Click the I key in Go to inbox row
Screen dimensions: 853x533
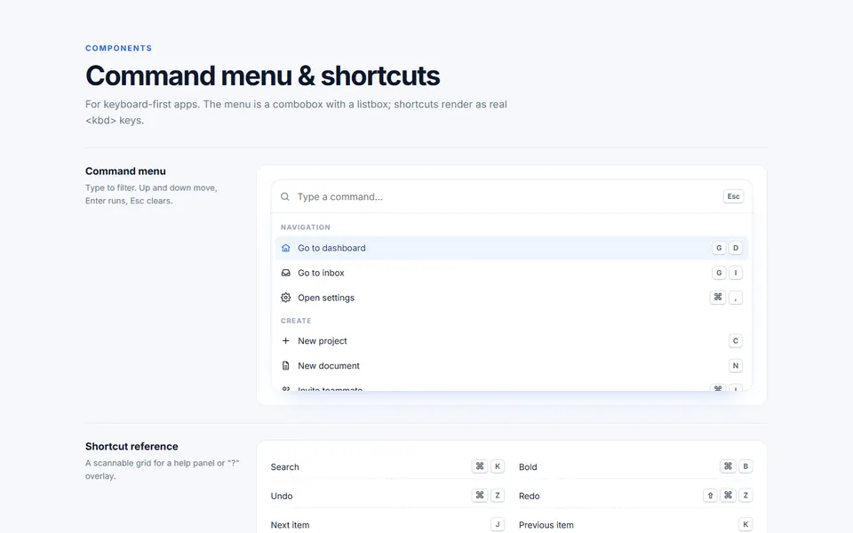click(x=736, y=273)
